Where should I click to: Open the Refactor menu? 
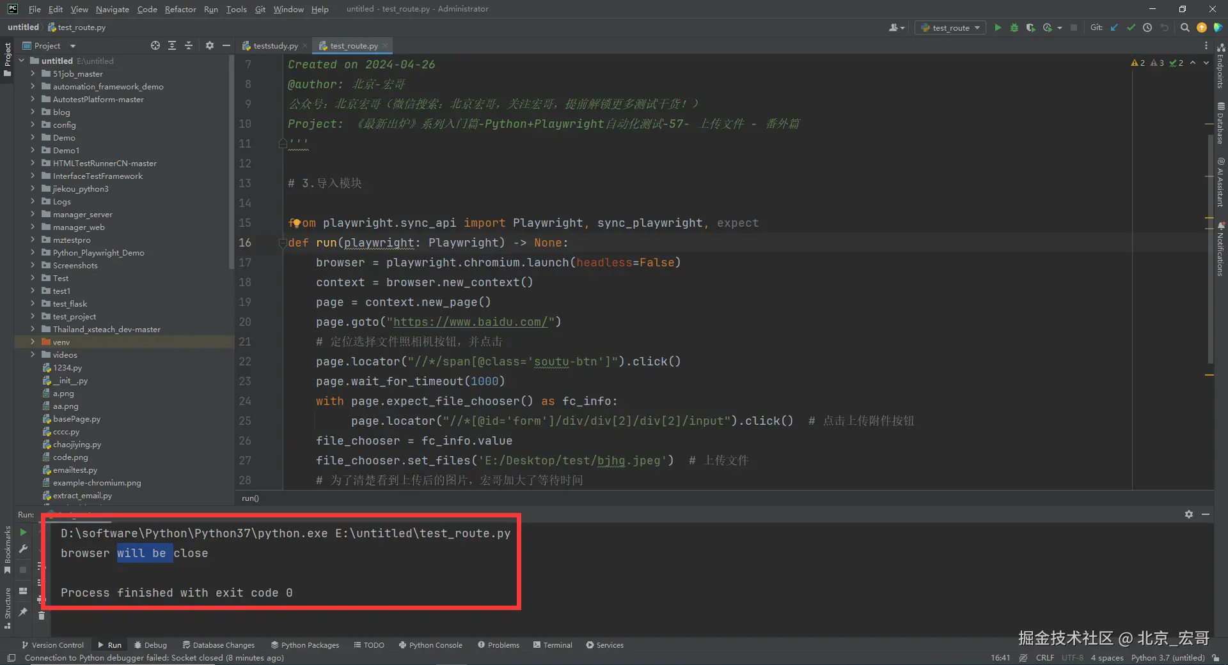tap(180, 9)
